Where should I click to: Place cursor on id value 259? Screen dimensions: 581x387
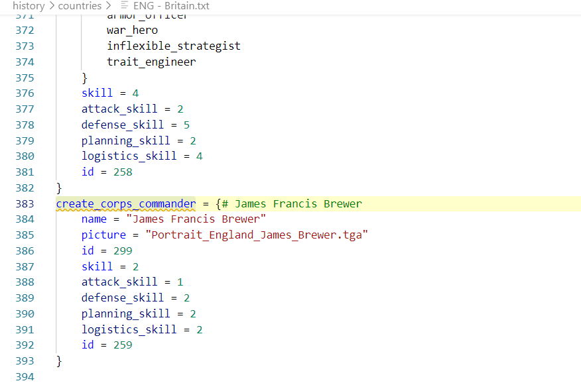tap(123, 345)
